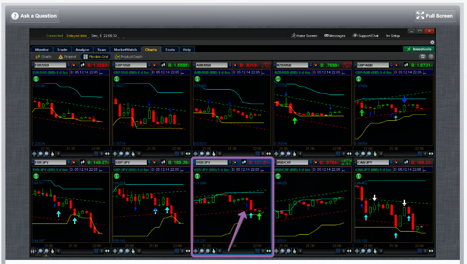Image resolution: width=467 pixels, height=264 pixels.
Task: Expand the CAD/JPY symbol selector dropdown
Action: click(x=391, y=162)
